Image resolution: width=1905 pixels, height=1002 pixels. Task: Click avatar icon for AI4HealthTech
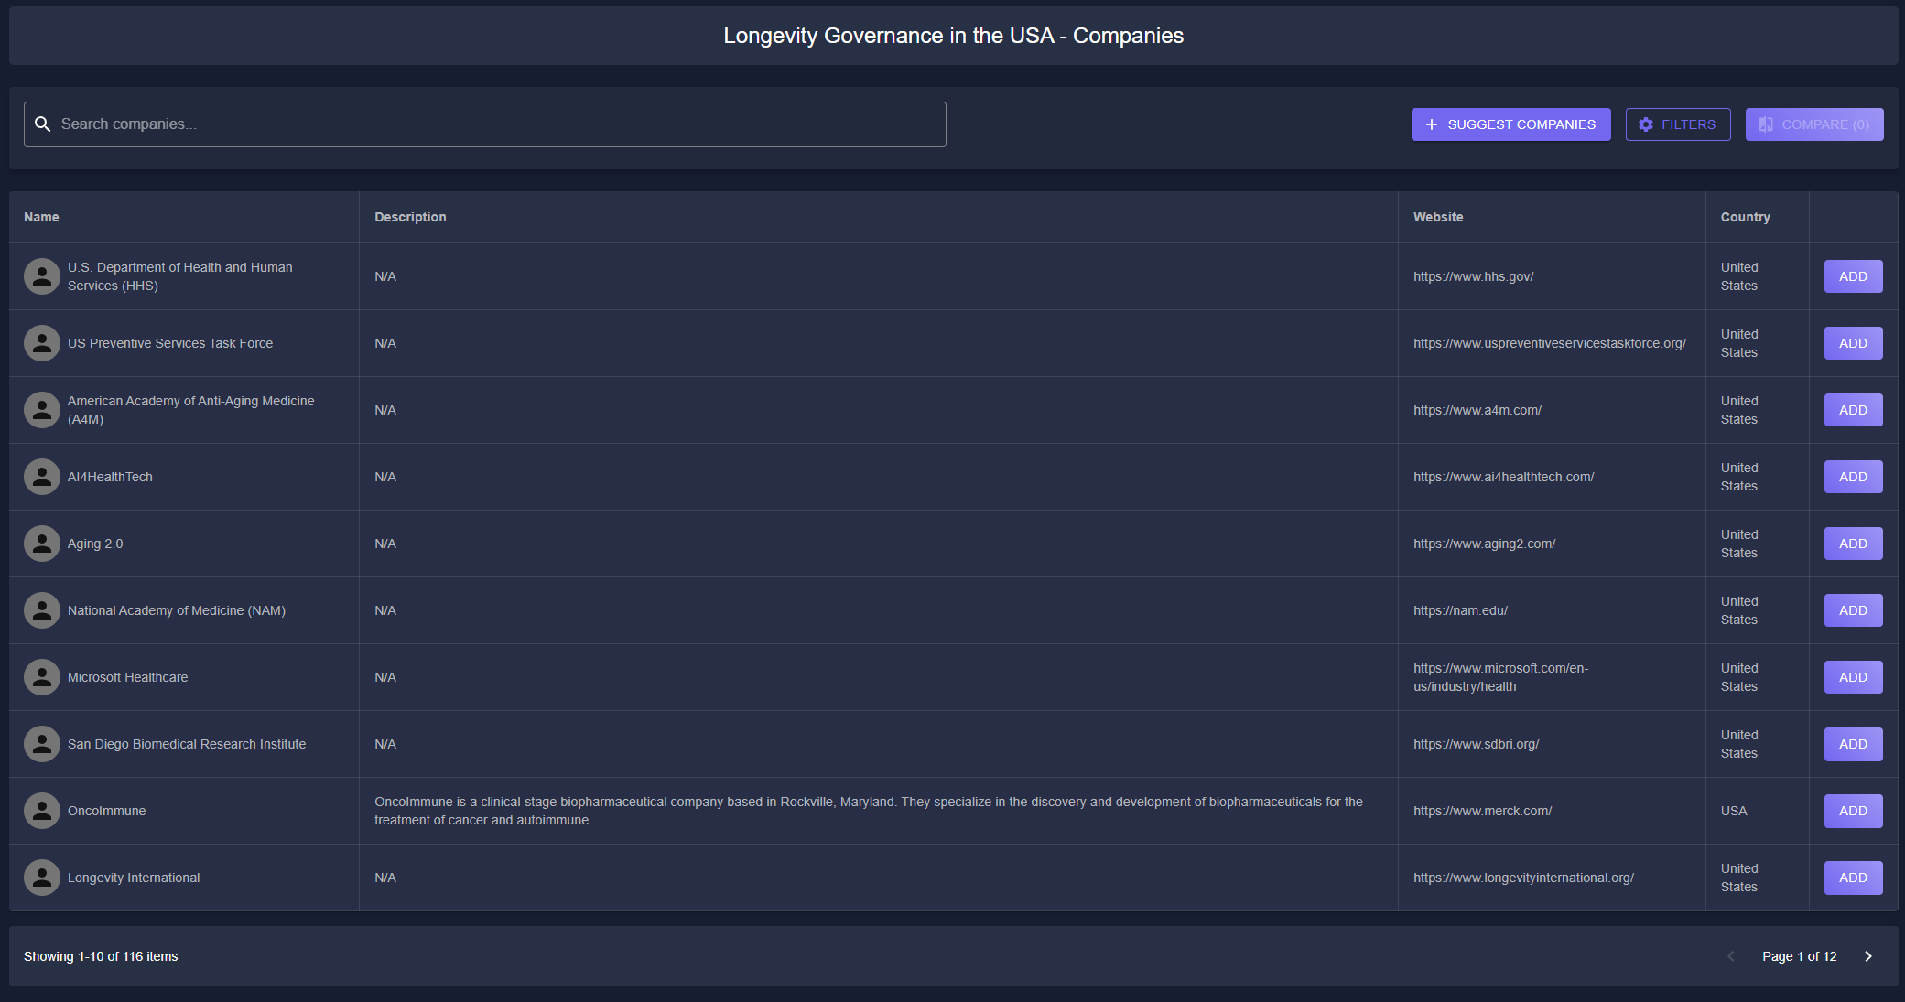pyautogui.click(x=42, y=477)
